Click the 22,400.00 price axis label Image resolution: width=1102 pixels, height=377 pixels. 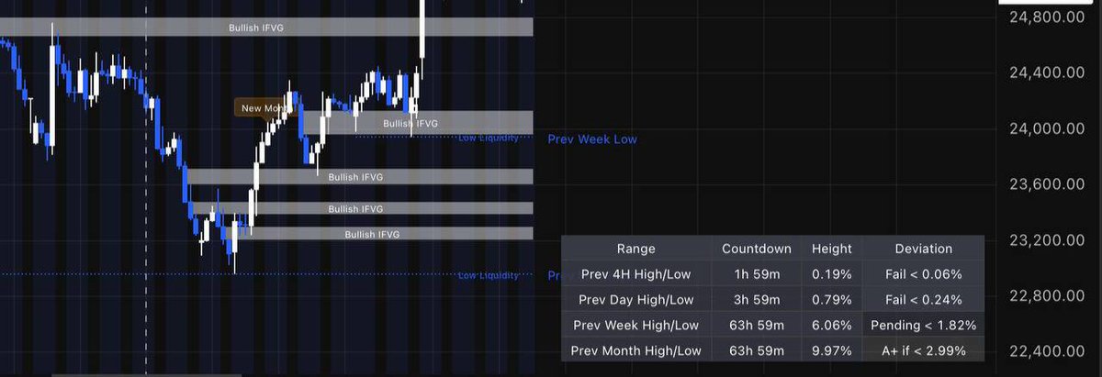tap(1047, 352)
